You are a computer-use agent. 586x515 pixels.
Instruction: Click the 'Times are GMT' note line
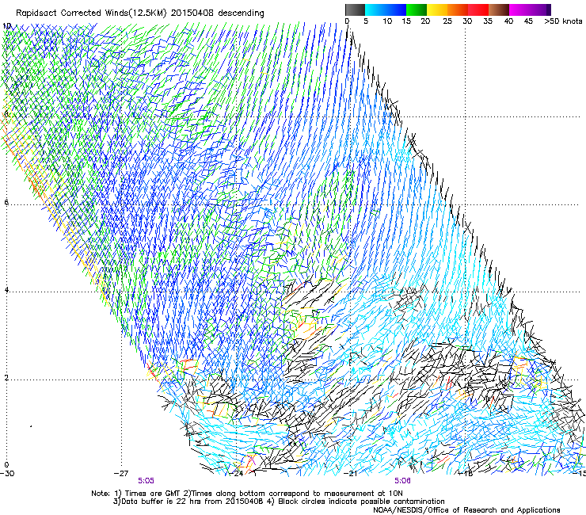click(247, 494)
